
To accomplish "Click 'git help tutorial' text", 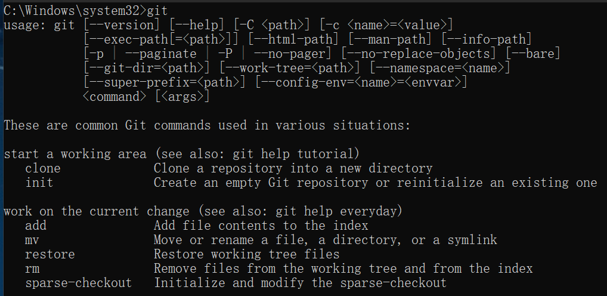I will (293, 154).
